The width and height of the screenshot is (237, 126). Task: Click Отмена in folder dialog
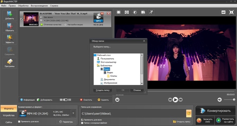137,90
